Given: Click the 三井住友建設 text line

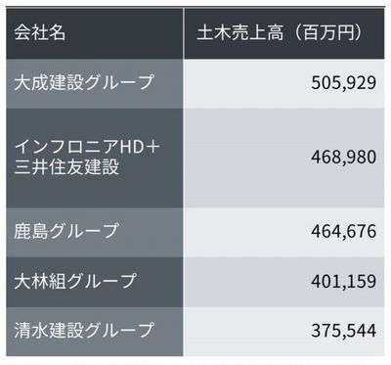Looking at the screenshot, I should pos(66,166).
